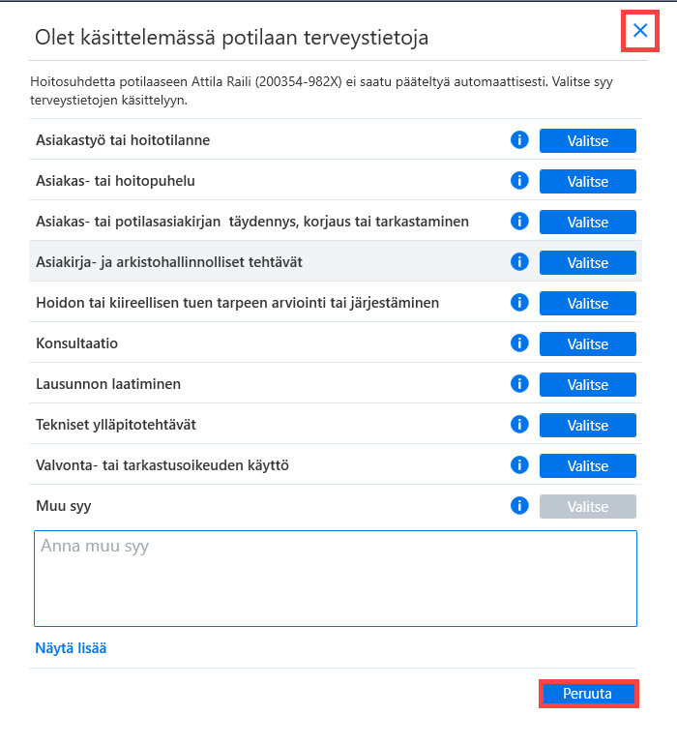Expand list with Näytä lisää link

click(71, 648)
